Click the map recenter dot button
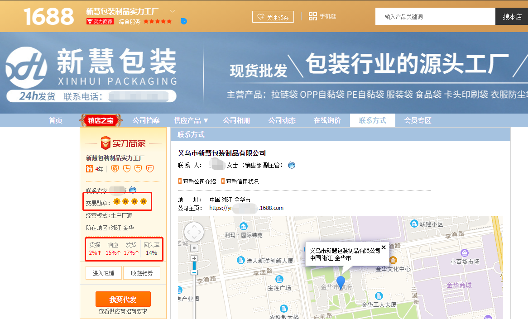This screenshot has width=528, height=319. click(194, 248)
